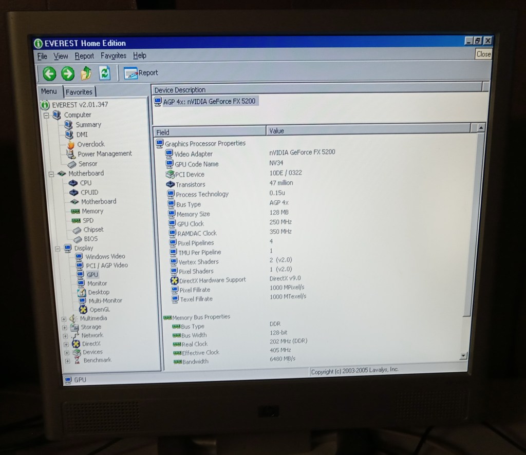Open the OpenGL entry in tree

(99, 309)
